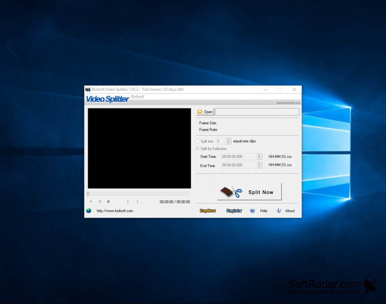Click the file path field beside Open

coord(257,112)
